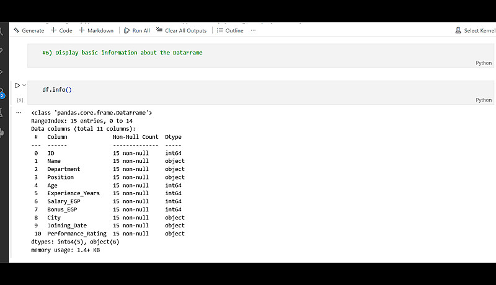
Task: Select the 'Position' column name in the output
Action: (x=60, y=177)
